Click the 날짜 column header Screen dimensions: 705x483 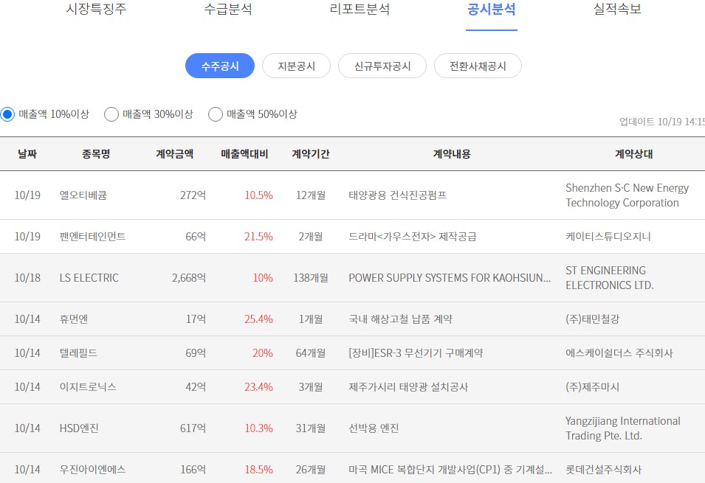click(27, 154)
